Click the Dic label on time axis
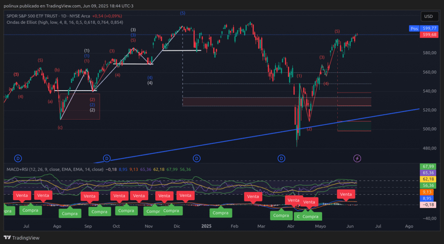 coord(177,226)
